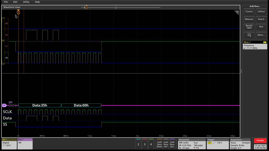Turn on channel 2
The height and width of the screenshot is (151, 269).
[138, 144]
